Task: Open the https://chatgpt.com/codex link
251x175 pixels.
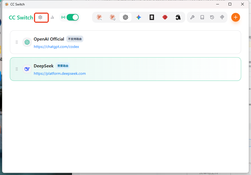Action: (x=56, y=47)
